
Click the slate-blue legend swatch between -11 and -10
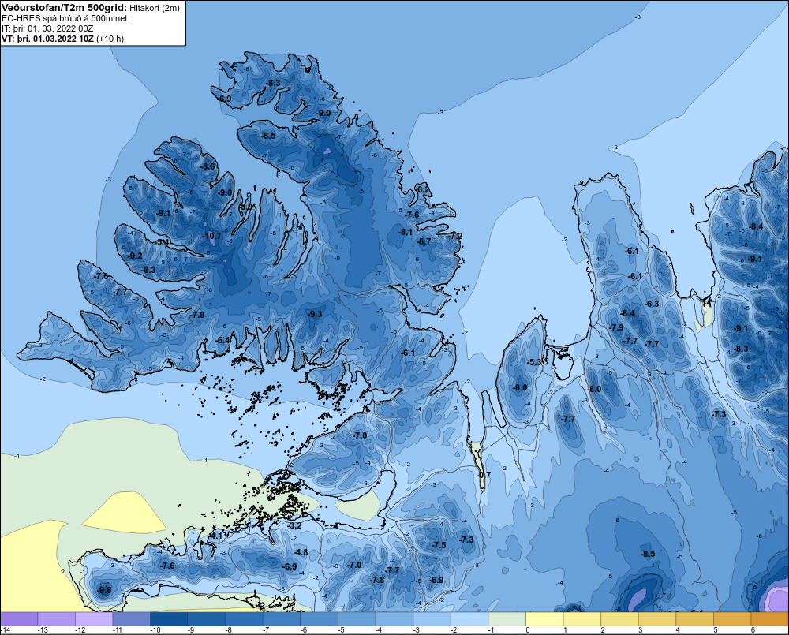pos(131,619)
